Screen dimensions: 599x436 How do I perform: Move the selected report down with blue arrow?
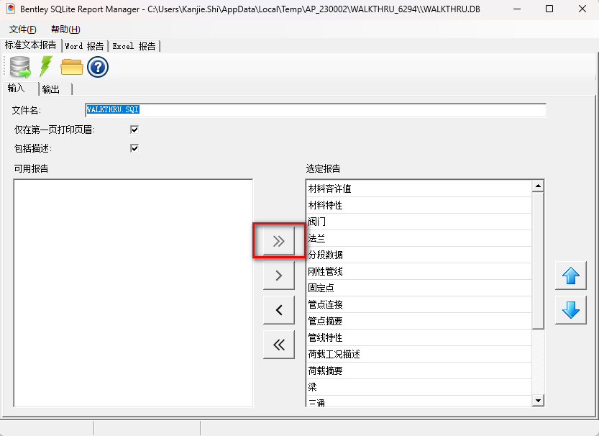(x=571, y=310)
